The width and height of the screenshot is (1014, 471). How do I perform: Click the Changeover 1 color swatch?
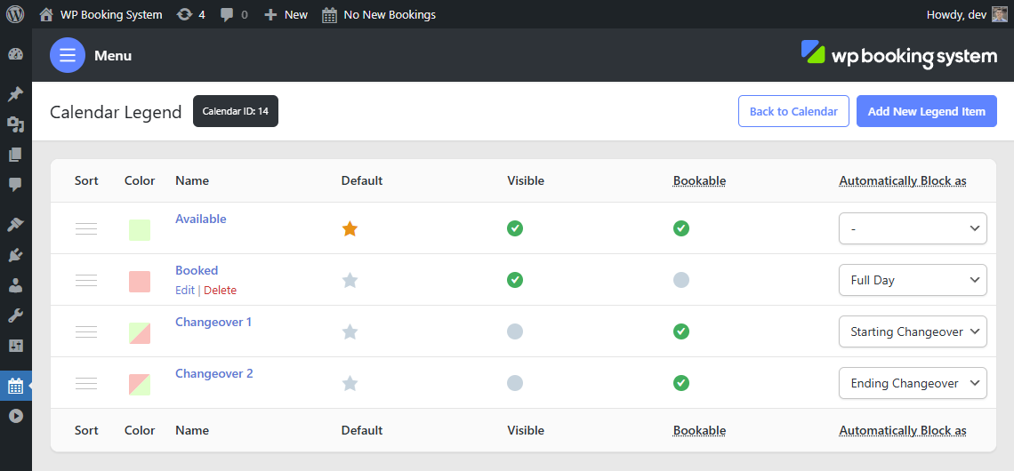(140, 333)
